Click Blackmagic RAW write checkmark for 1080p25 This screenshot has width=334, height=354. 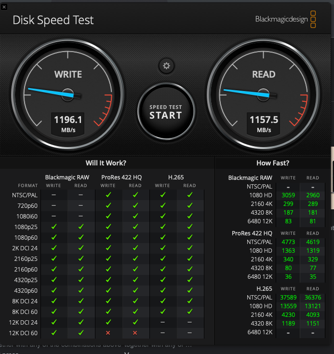click(53, 227)
